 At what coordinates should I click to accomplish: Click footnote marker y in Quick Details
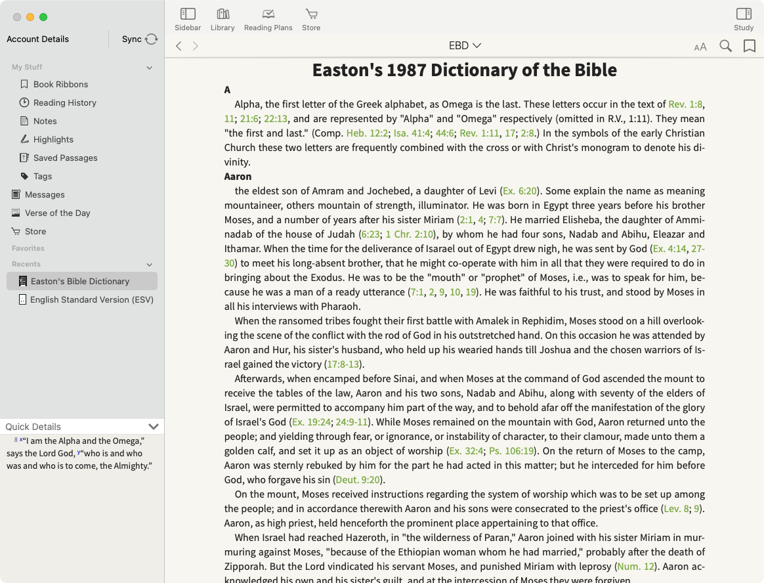pyautogui.click(x=79, y=452)
